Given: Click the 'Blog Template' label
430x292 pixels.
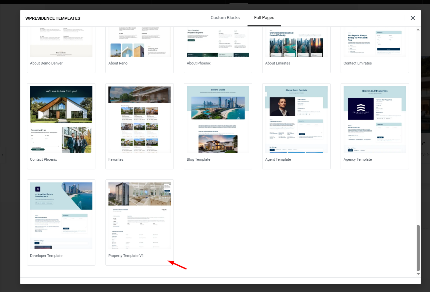Looking at the screenshot, I should coord(198,159).
